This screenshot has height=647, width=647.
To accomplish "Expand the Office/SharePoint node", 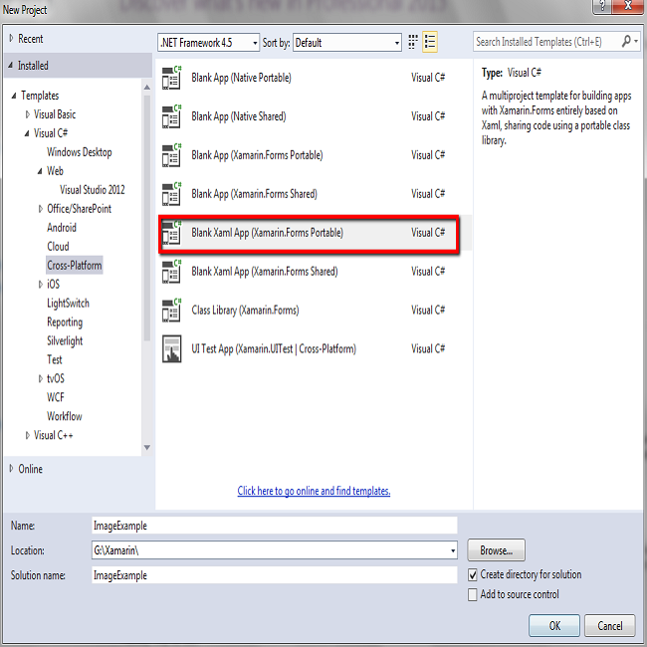I will coord(41,209).
